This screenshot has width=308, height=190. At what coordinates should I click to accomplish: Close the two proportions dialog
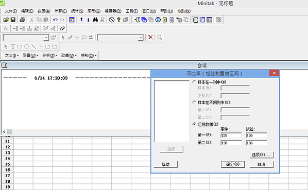[x=274, y=73]
